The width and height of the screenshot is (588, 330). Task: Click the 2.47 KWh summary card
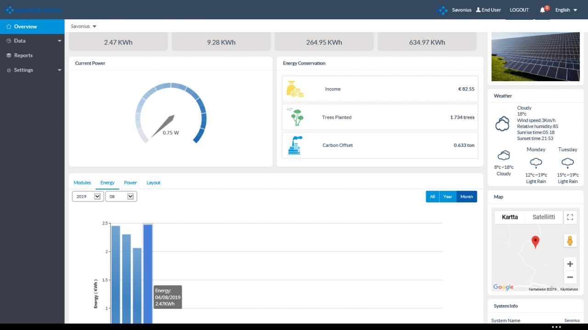118,42
